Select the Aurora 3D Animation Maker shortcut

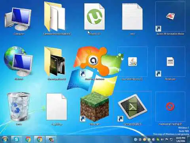point(170,16)
